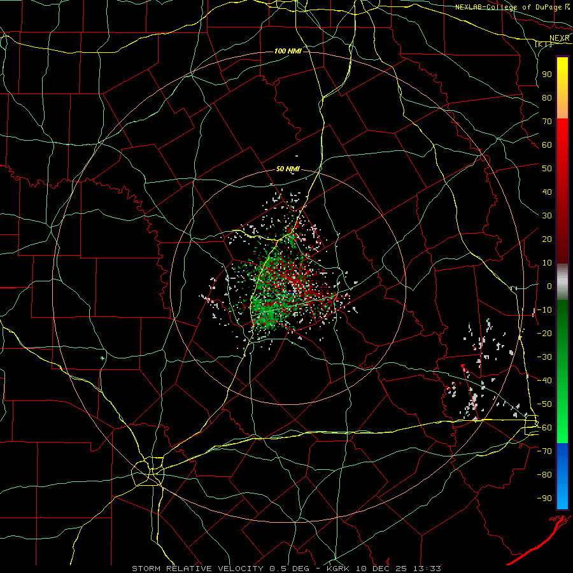Viewport: 573px width, 573px height.
Task: Click the positive 20 scale value
Action: click(x=547, y=239)
